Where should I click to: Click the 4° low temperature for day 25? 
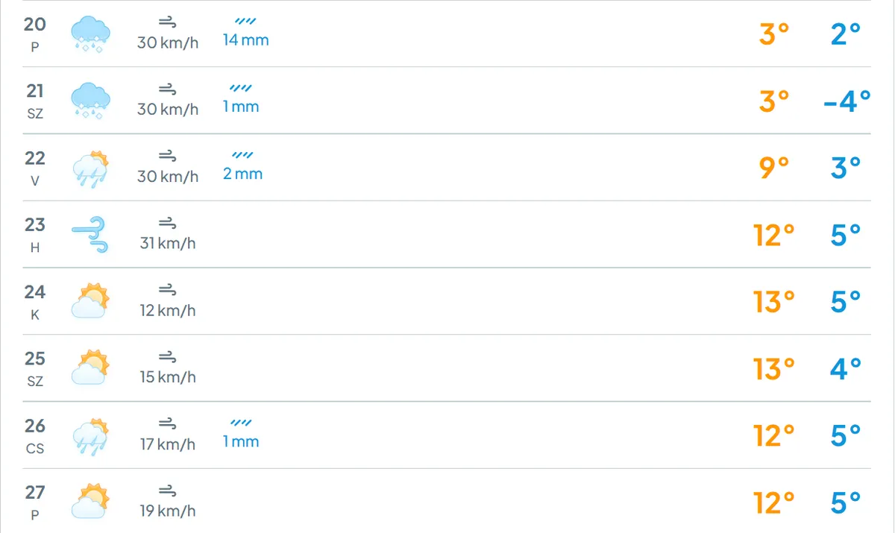click(846, 369)
